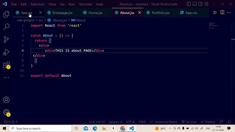Expand About.jsx breadcrumb file
This screenshot has width=235, height=132.
point(57,20)
